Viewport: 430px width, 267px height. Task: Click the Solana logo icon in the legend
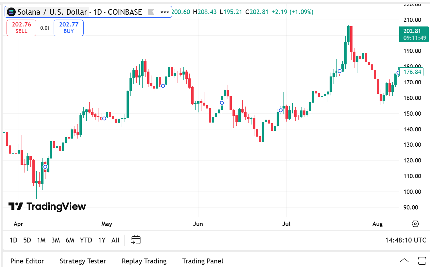pyautogui.click(x=11, y=12)
